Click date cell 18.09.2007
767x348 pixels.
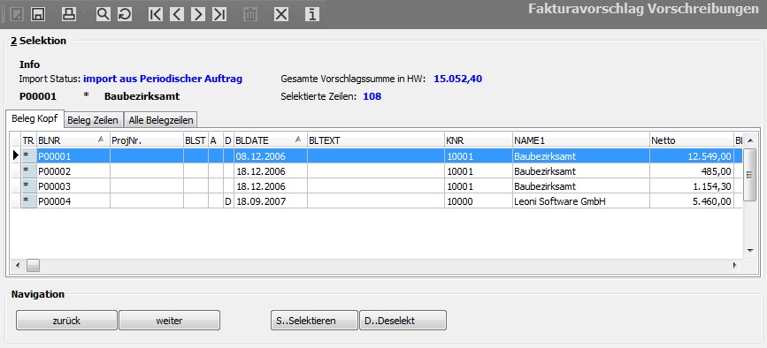coord(271,201)
